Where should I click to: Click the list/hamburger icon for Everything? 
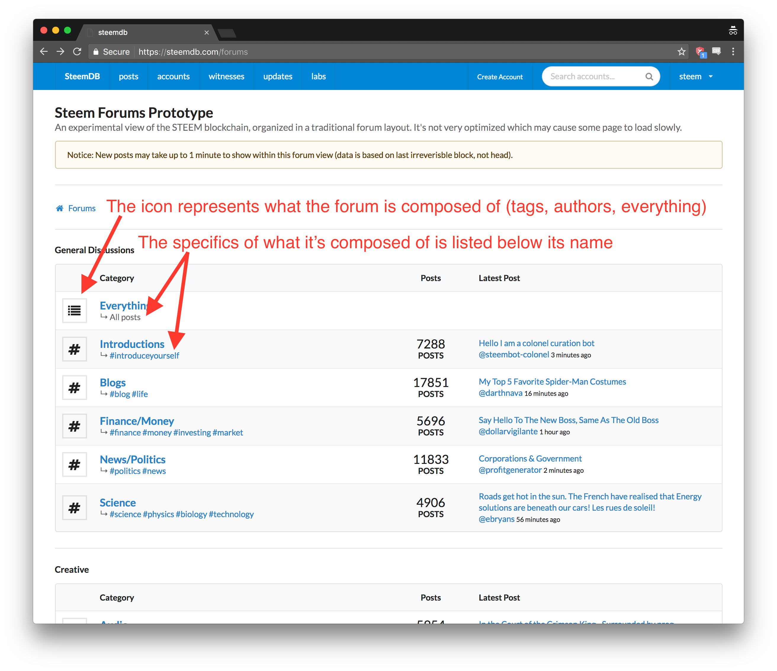[75, 309]
